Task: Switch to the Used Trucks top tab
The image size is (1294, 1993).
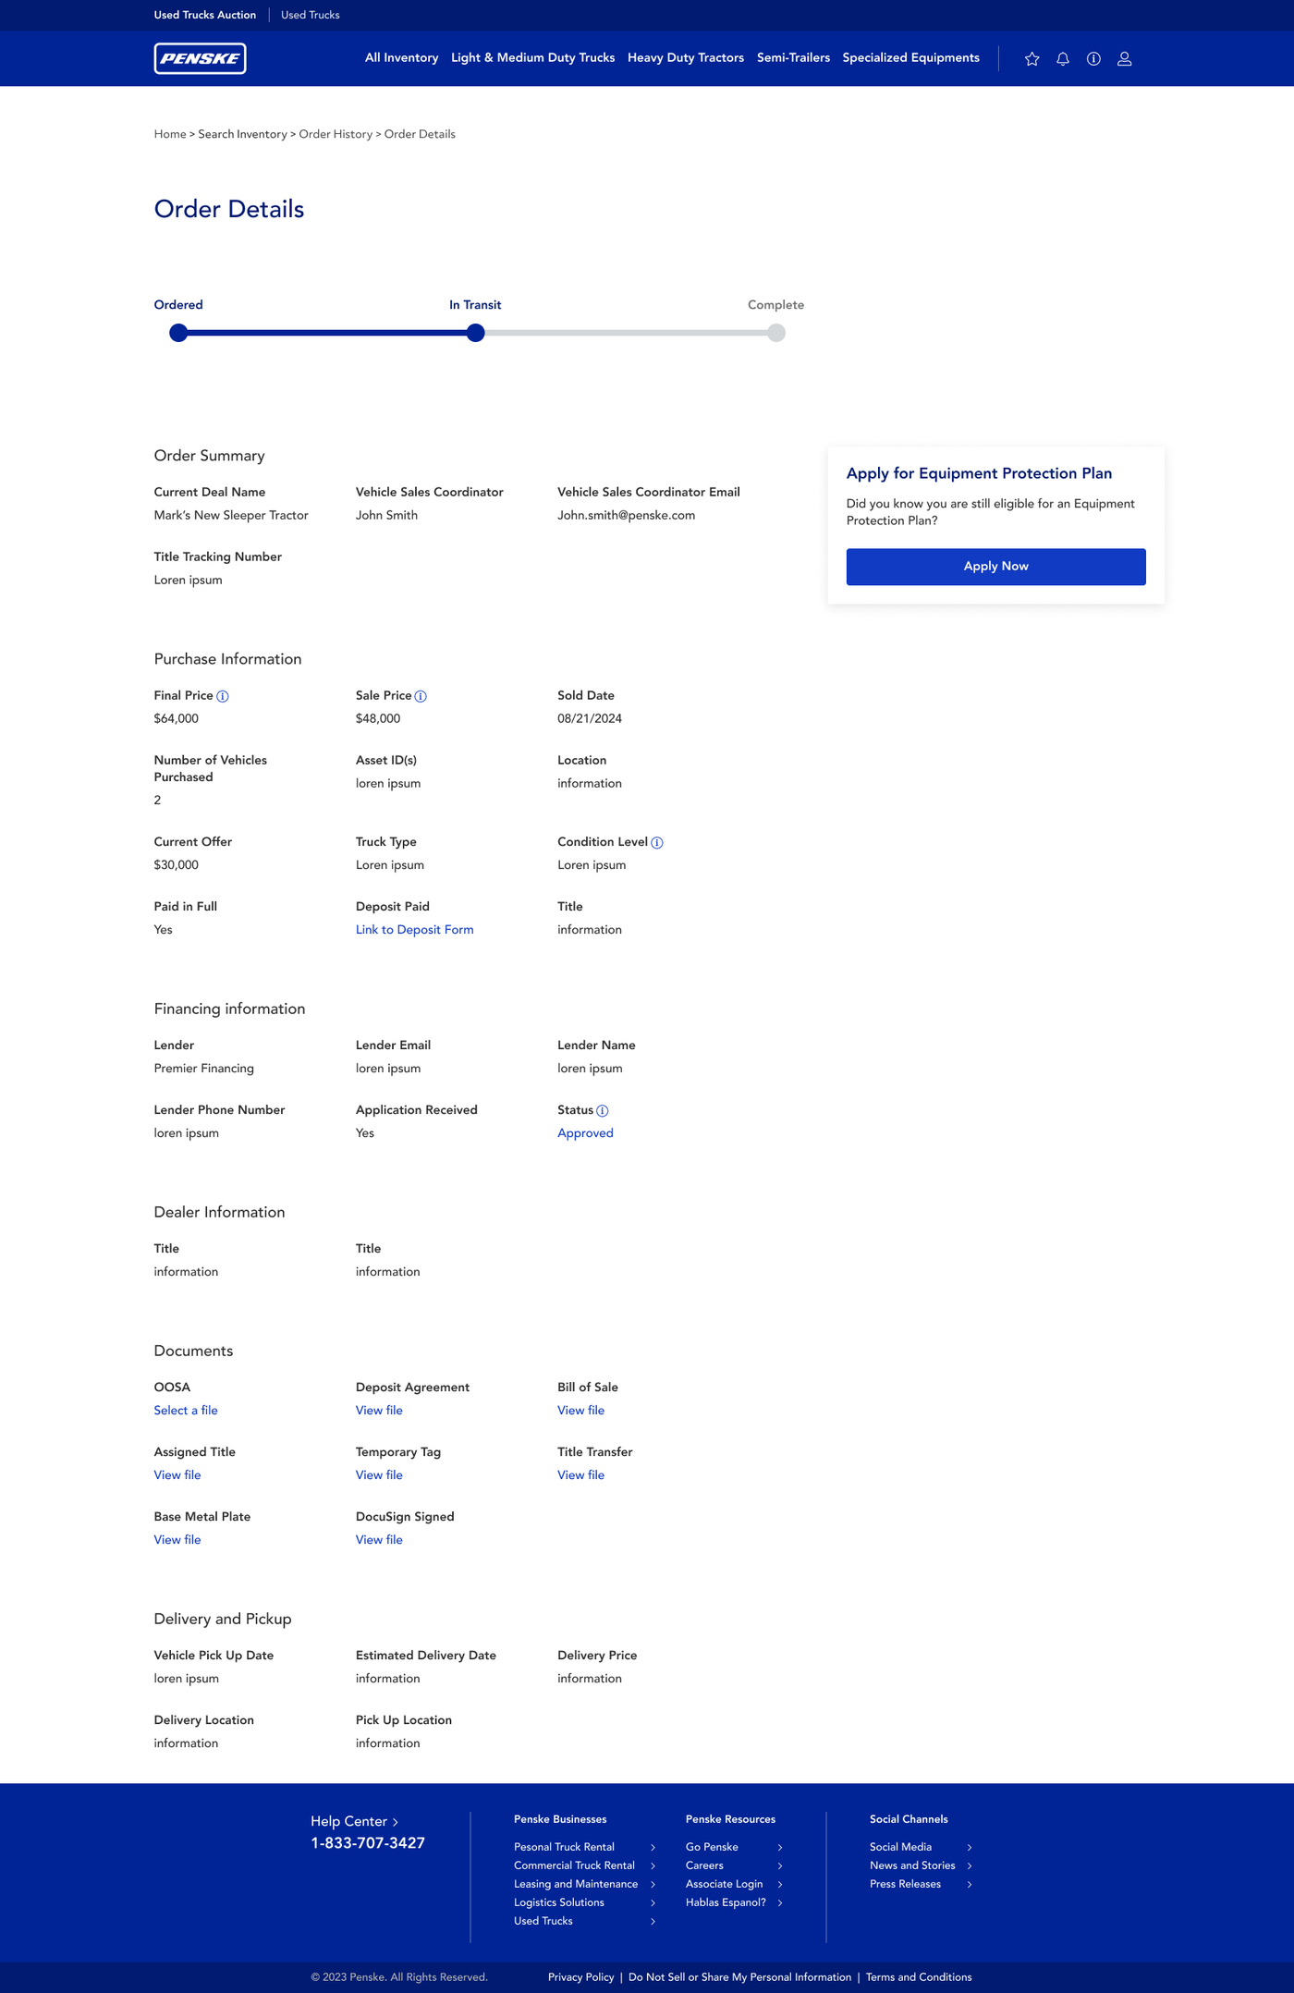Action: [x=311, y=15]
